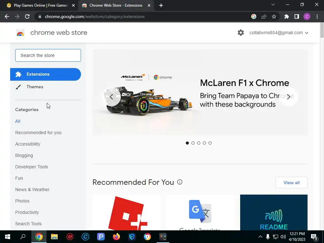Open the Chrome three-dot menu

click(x=317, y=16)
